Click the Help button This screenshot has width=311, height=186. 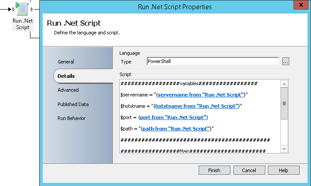(x=284, y=170)
